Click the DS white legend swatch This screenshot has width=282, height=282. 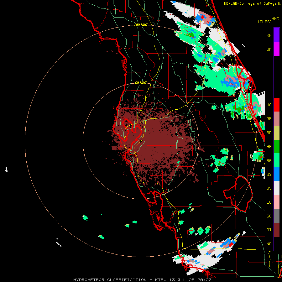point(277,188)
